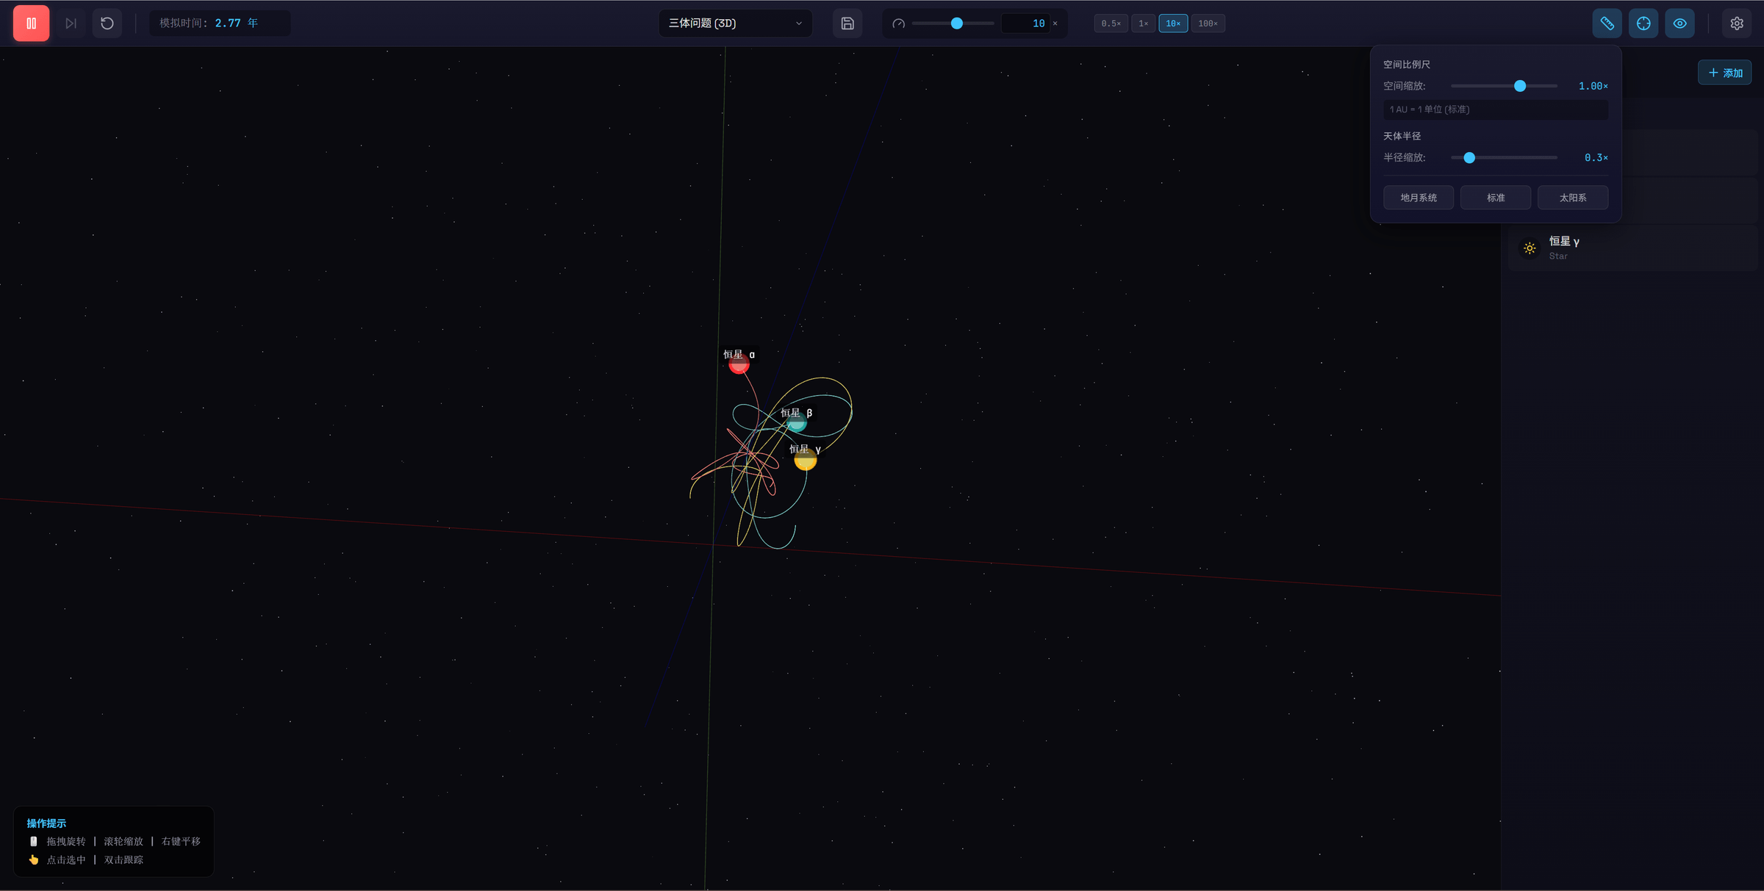The width and height of the screenshot is (1764, 891).
Task: Click the speedometer icon next to speed slider
Action: click(898, 24)
